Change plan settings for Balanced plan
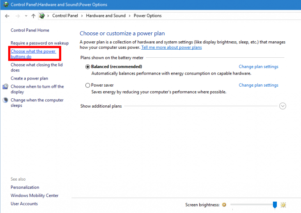Screen dimensions: 301x213 259,67
